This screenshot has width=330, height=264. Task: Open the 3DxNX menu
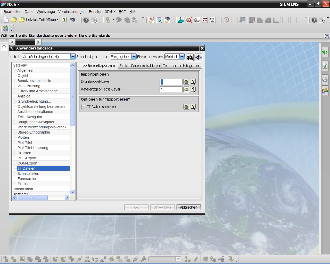[110, 12]
